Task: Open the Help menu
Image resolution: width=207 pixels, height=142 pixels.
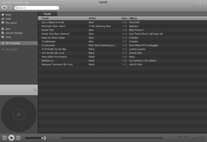Action: [x=27, y=3]
